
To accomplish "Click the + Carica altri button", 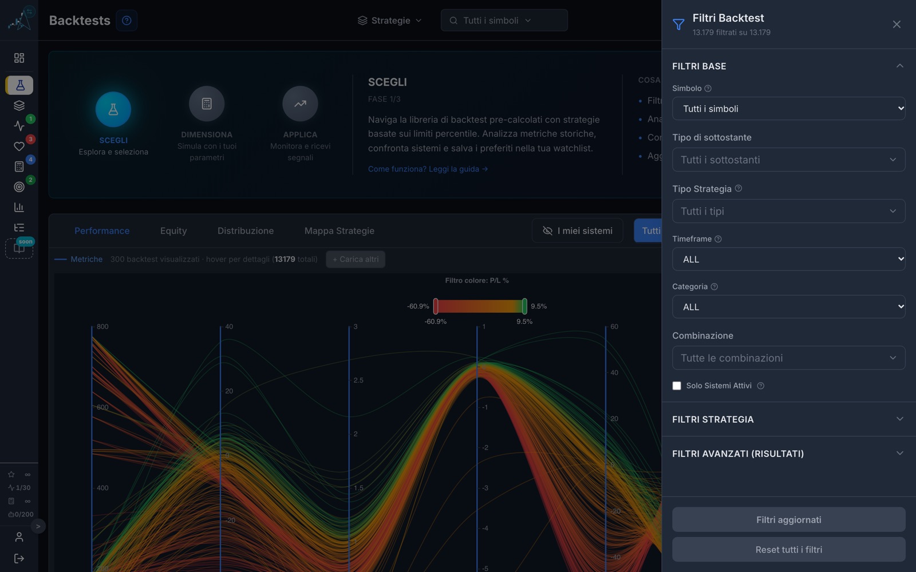I will click(356, 259).
